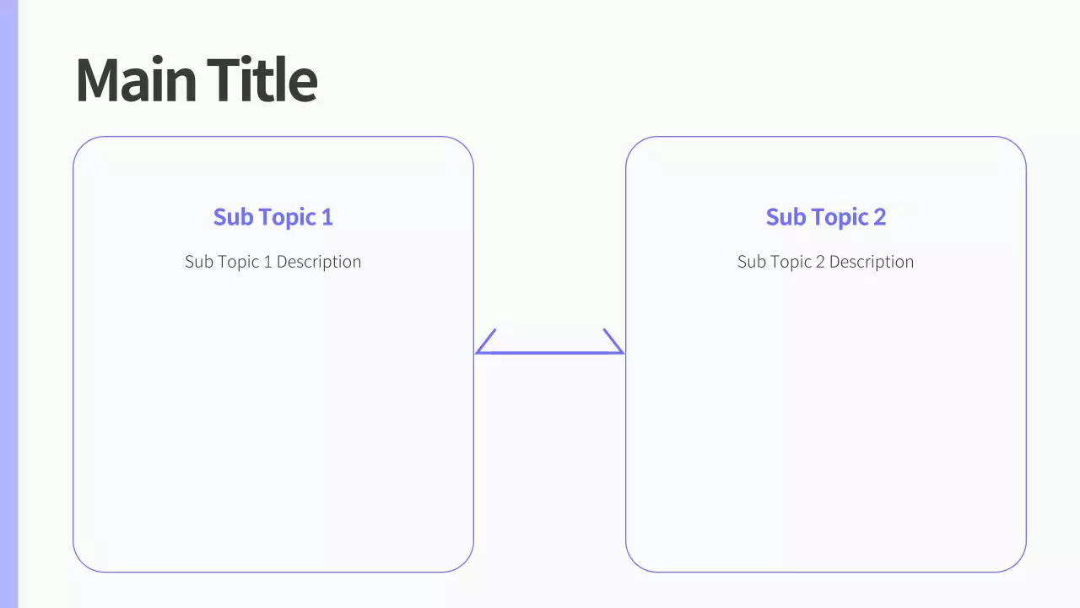
Task: Select the purple vertical accent bar
Action: pyautogui.click(x=8, y=304)
